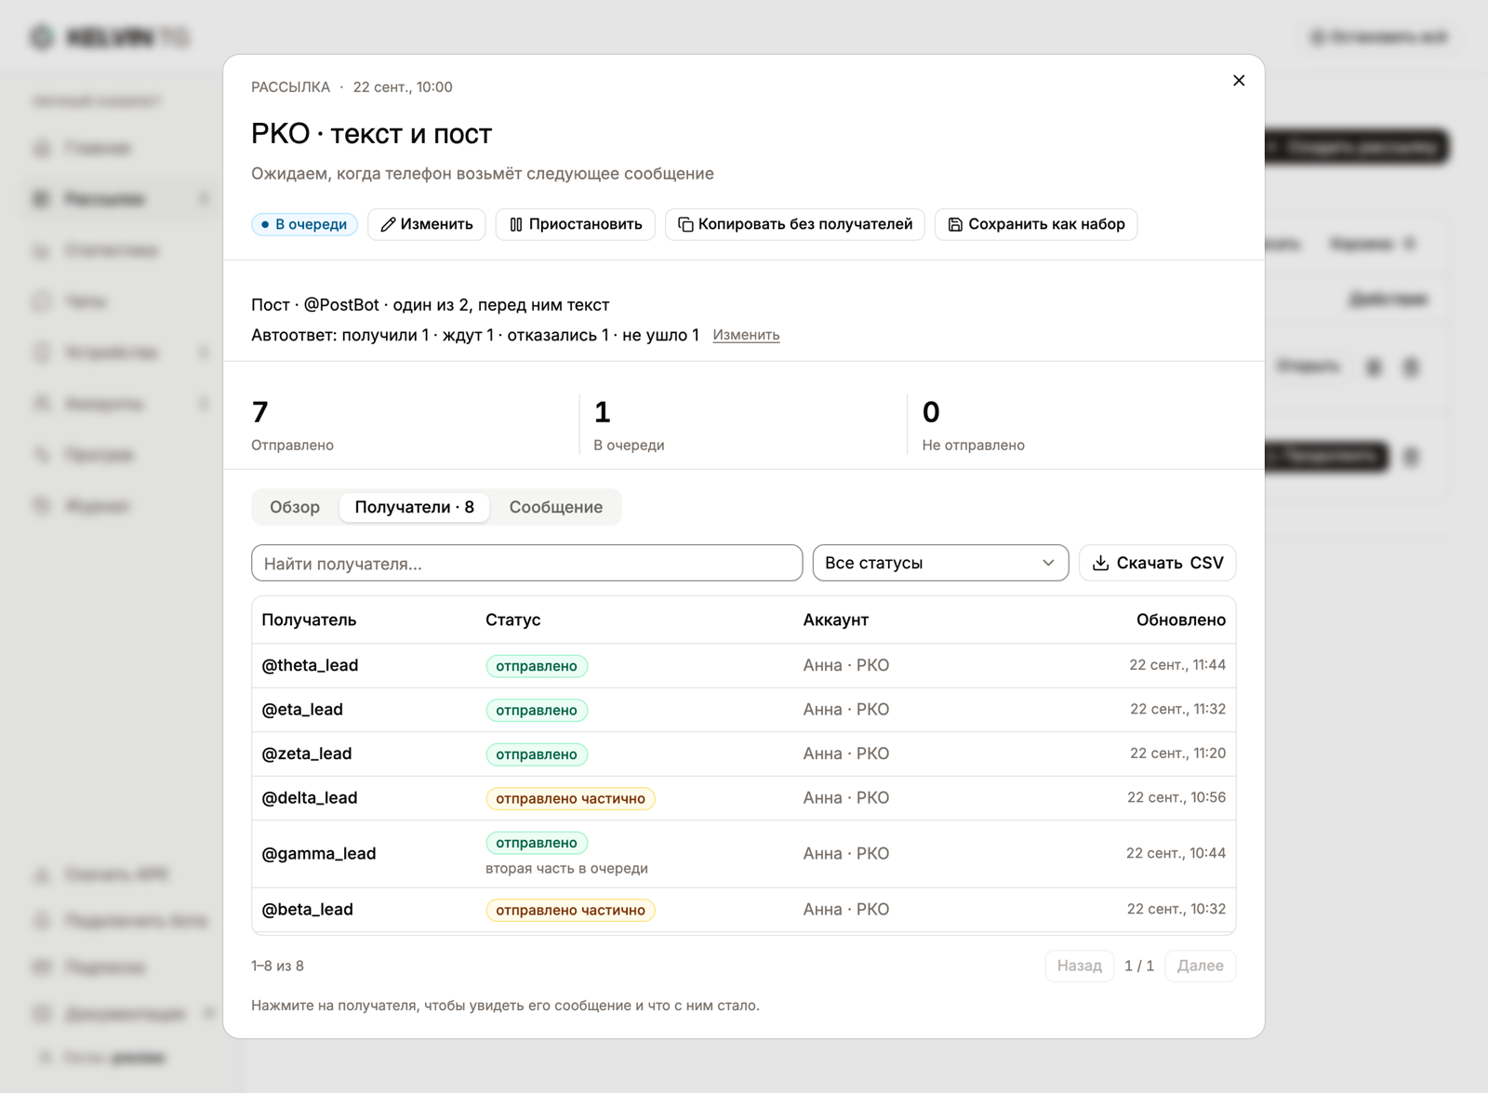
Task: Click отправлено частично badge for @beta_lead
Action: click(x=570, y=910)
